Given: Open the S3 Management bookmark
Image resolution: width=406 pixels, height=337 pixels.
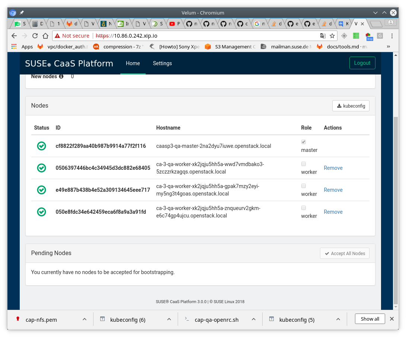Looking at the screenshot, I should (231, 47).
